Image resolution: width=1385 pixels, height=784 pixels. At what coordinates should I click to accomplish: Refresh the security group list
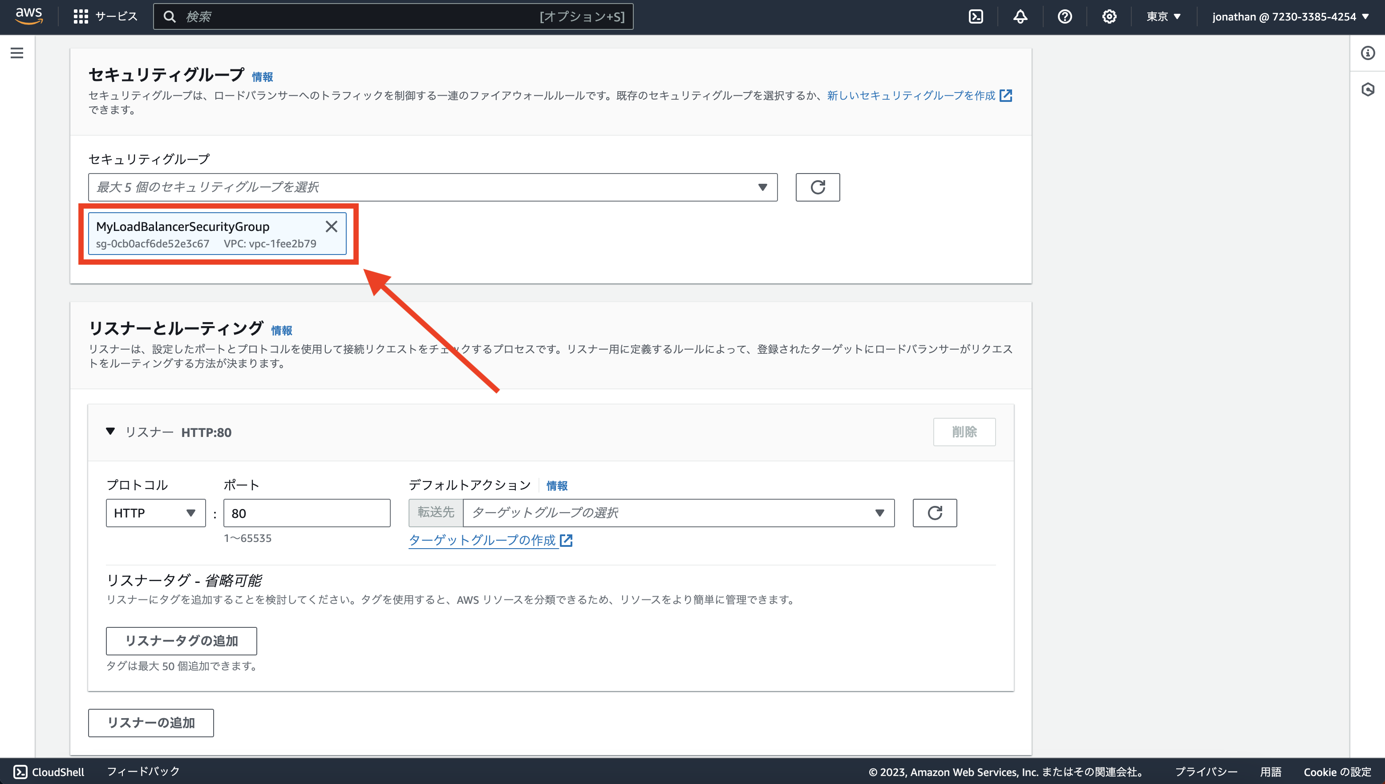(818, 187)
